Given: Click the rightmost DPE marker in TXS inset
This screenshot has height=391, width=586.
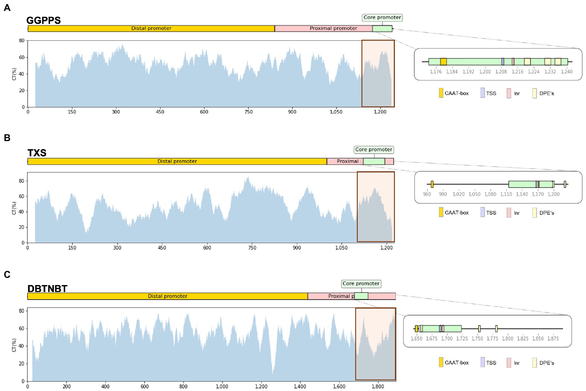Looking at the screenshot, I should [x=565, y=184].
